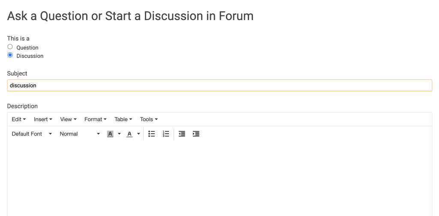Expand the background color picker arrow
Screen dimensions: 439x216
point(119,134)
